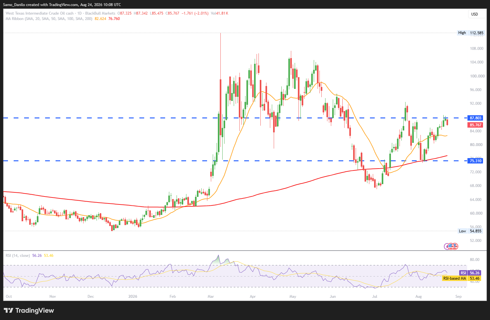Click the blue 75.310 price line label
Screen dimensions: 490x320
[x=476, y=161]
